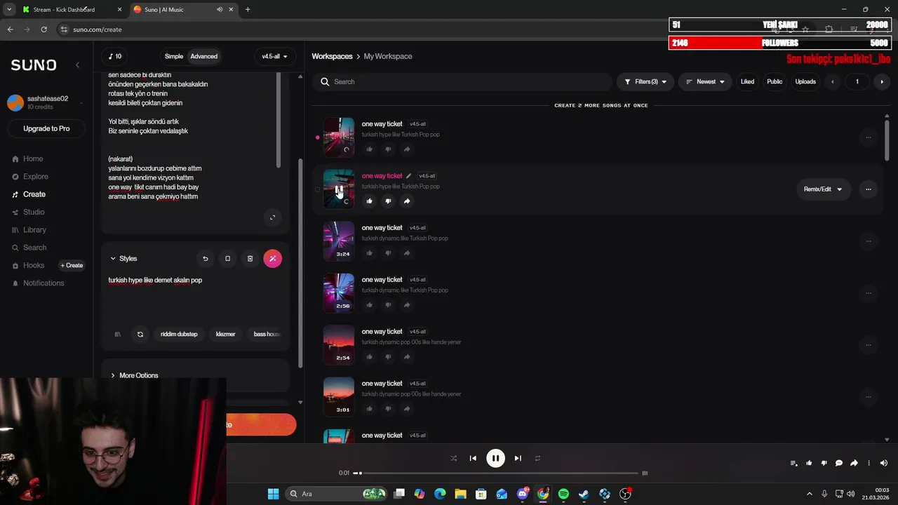Image resolution: width=898 pixels, height=505 pixels.
Task: Open Notifications in the sidebar
Action: click(43, 283)
